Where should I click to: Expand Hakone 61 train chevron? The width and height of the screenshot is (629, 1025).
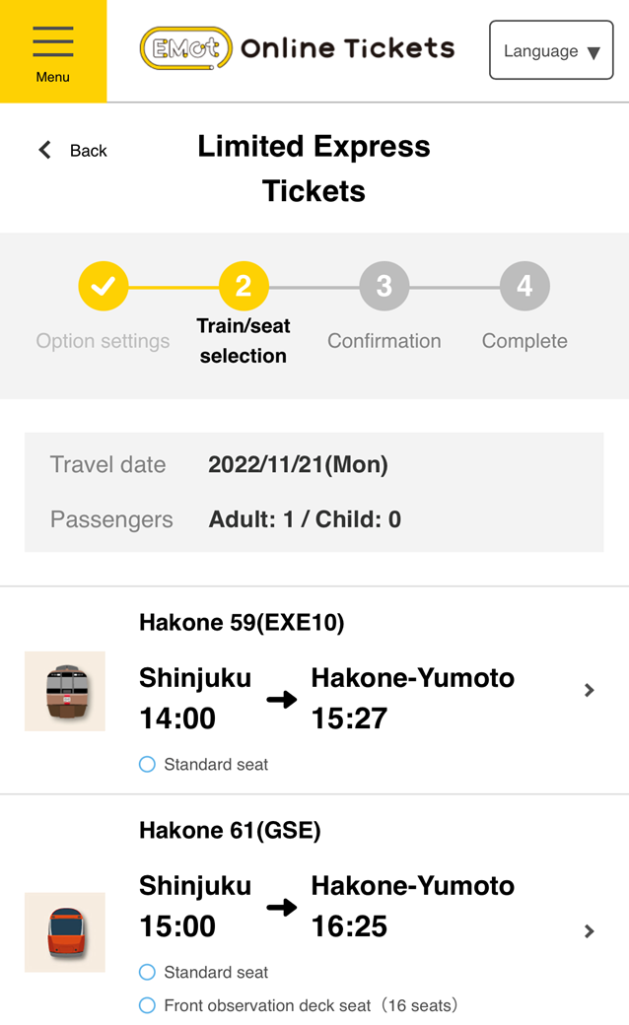click(590, 931)
